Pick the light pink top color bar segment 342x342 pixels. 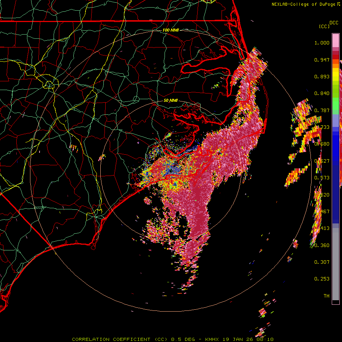(336, 40)
